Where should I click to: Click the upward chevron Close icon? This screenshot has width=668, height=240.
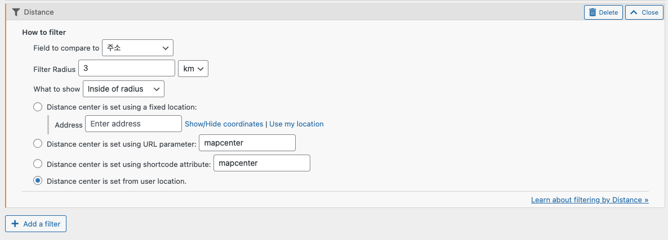click(634, 12)
